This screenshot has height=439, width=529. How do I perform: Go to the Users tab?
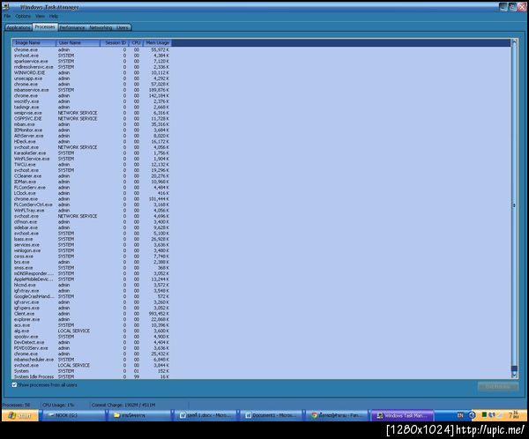point(123,27)
